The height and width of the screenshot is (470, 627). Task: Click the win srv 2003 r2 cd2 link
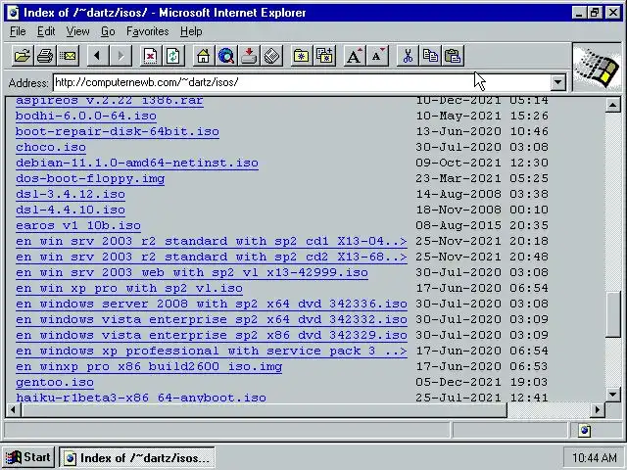[212, 257]
